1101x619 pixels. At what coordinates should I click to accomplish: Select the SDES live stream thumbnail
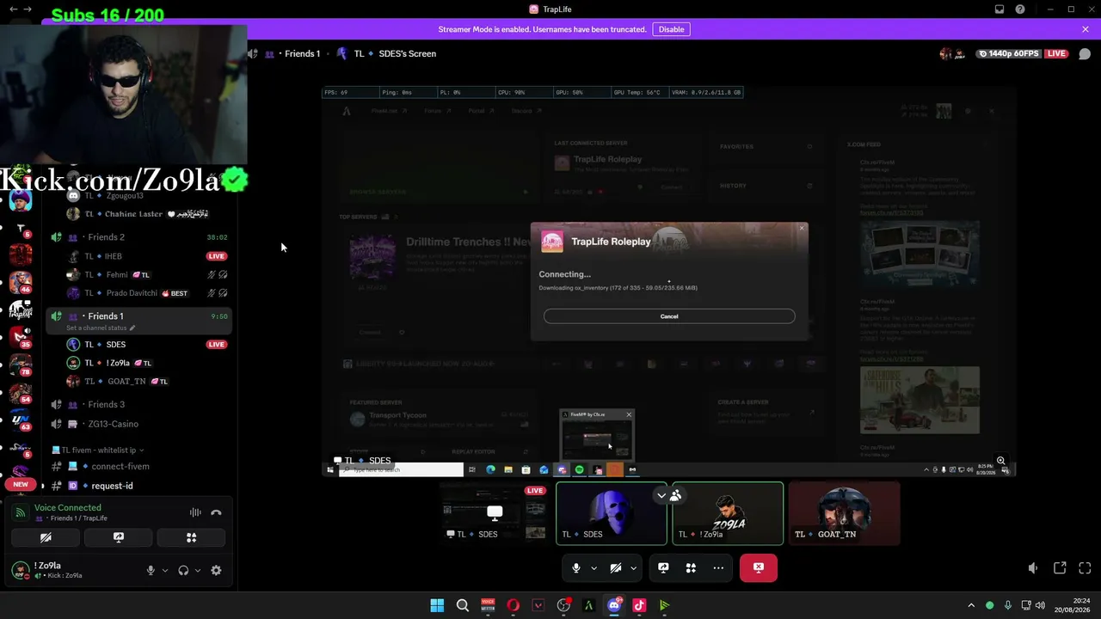(x=495, y=513)
